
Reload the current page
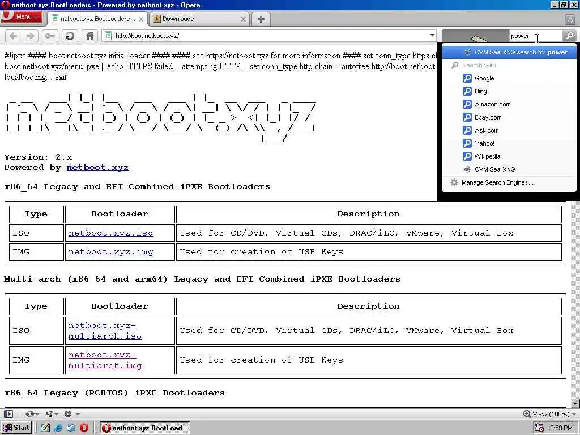point(70,36)
